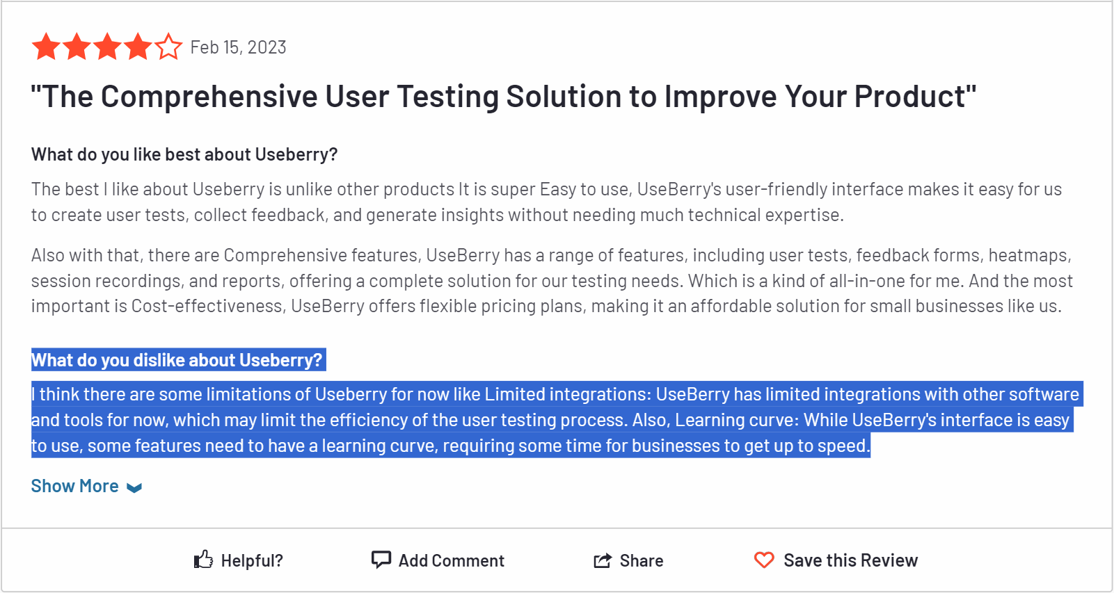Expand the hidden portion of the dislike answer
The height and width of the screenshot is (593, 1114).
(74, 485)
